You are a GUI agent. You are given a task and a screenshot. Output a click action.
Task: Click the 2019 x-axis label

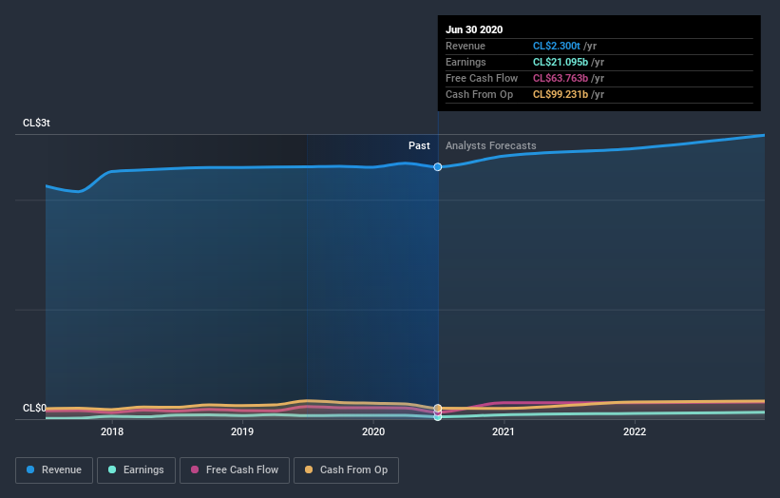click(x=242, y=431)
